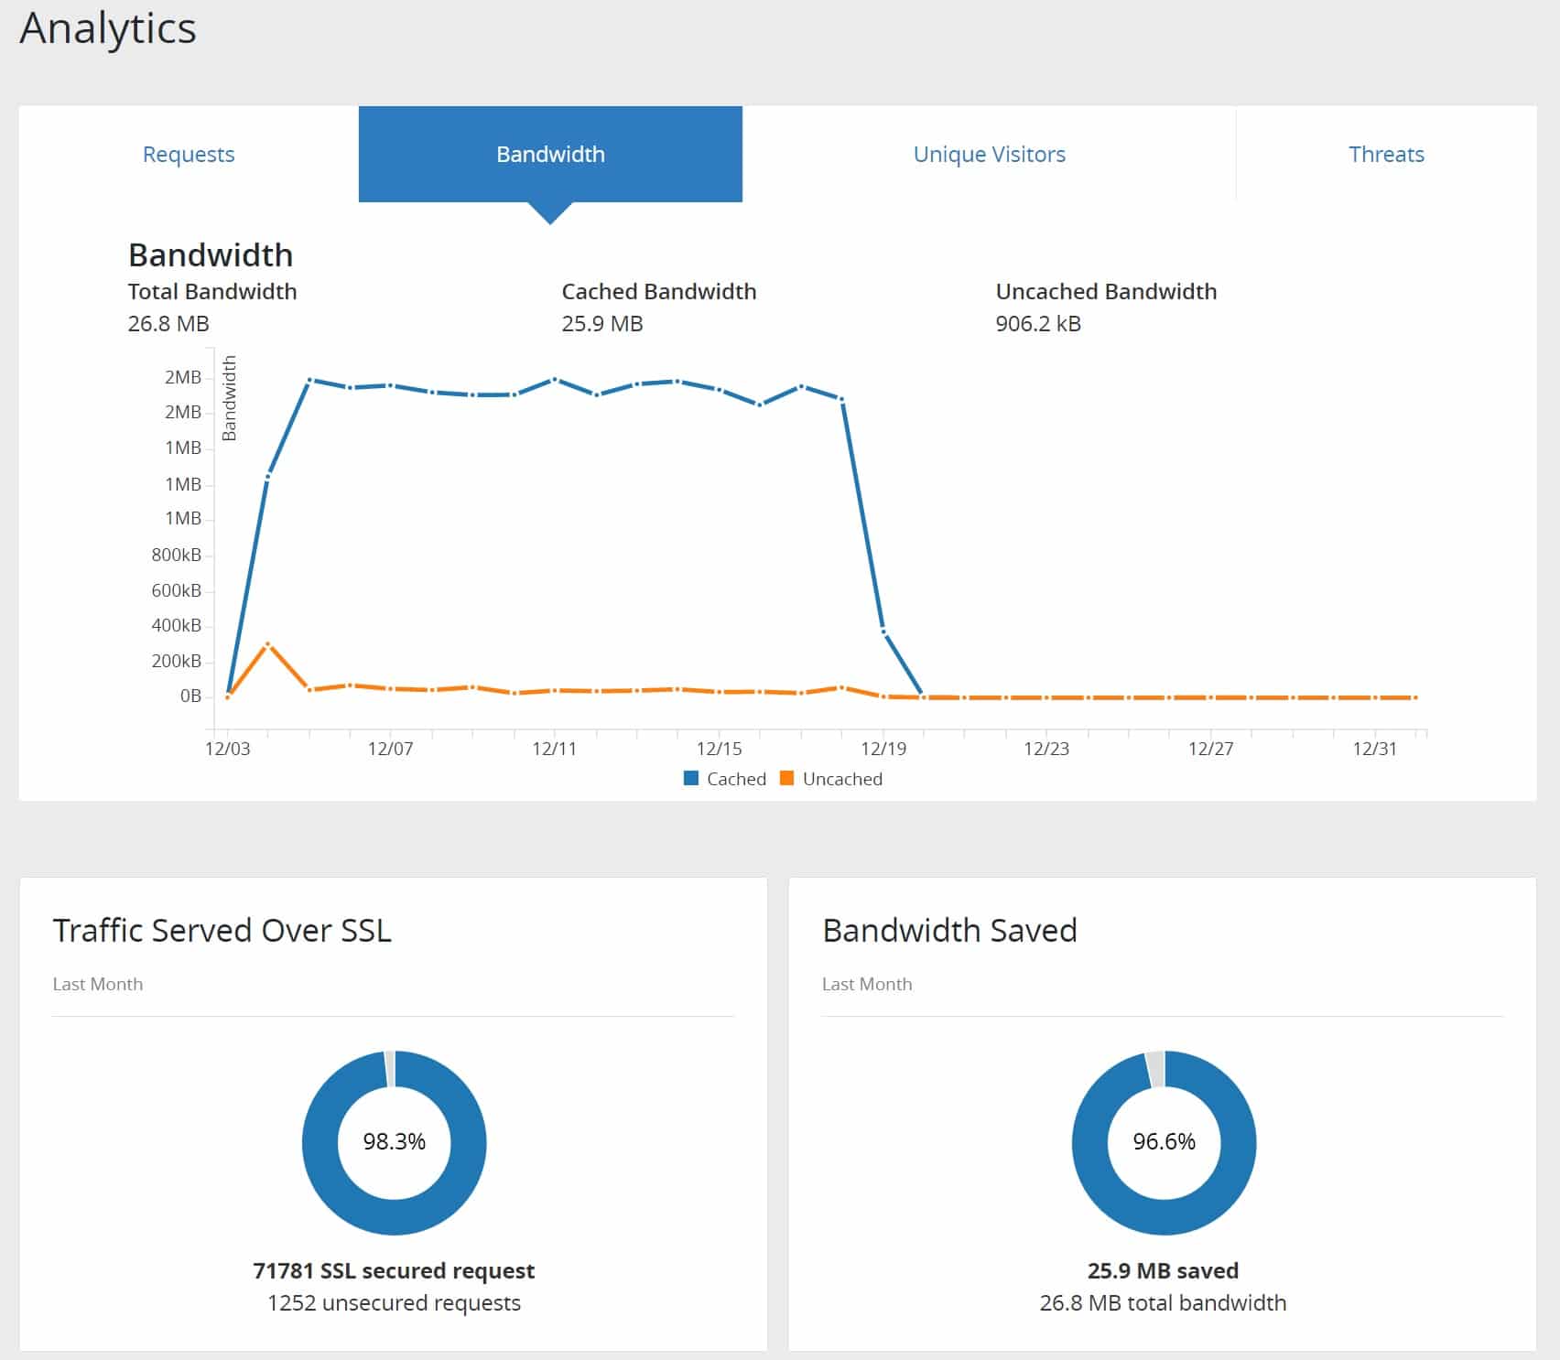This screenshot has height=1360, width=1560.
Task: Click the orange Uncached legend square
Action: coord(785,778)
